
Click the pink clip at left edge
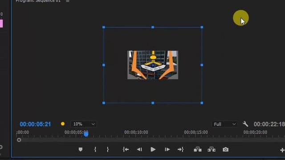1,24
